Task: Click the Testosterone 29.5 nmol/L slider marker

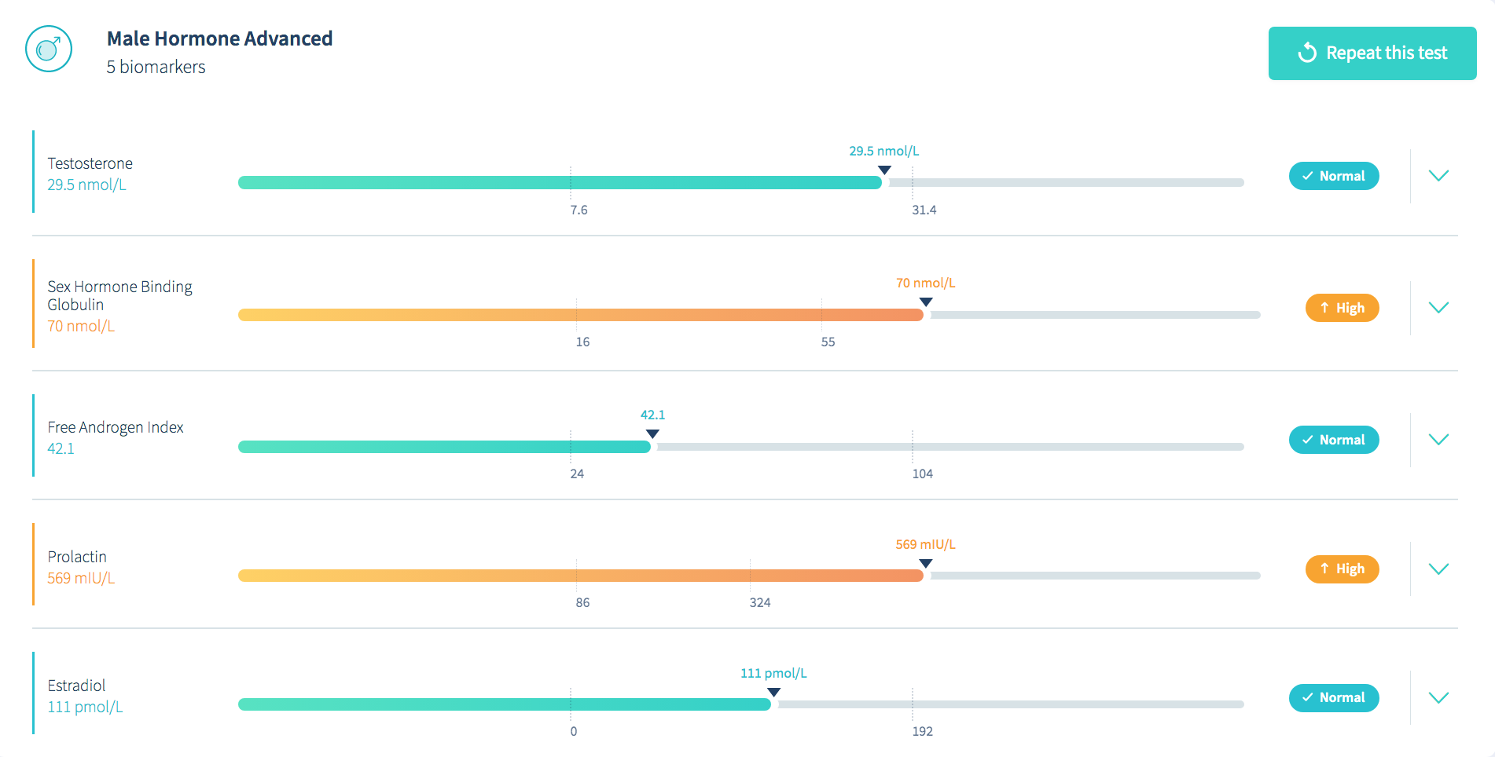Action: (x=884, y=170)
